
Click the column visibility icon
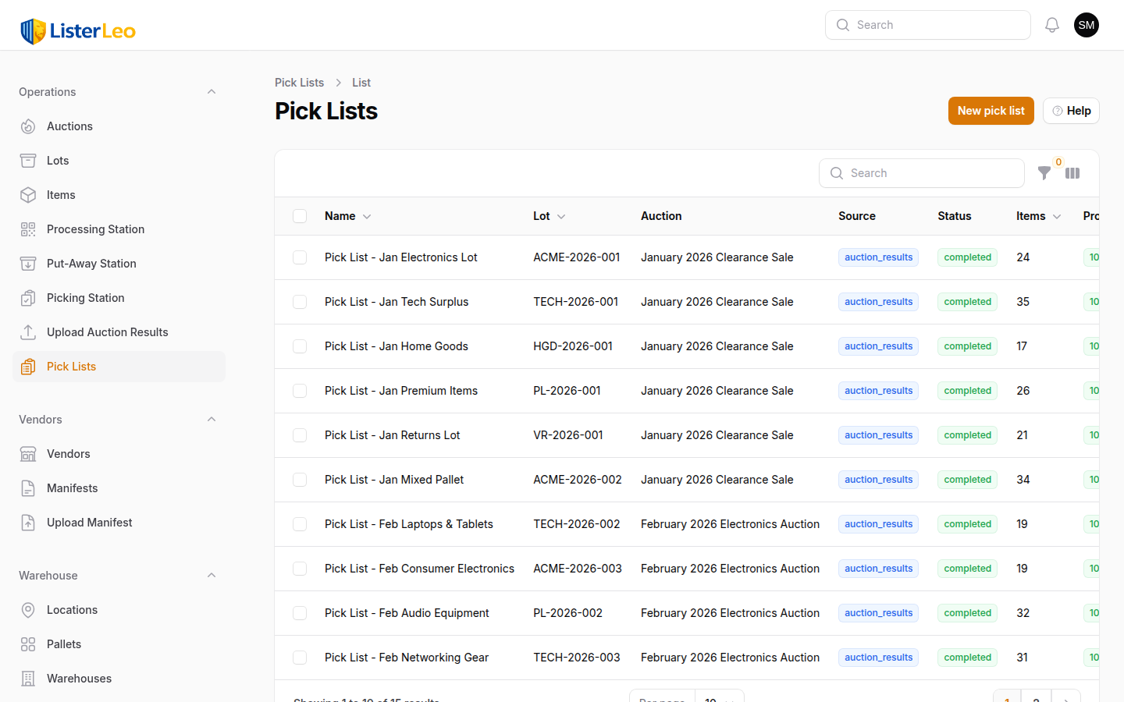(x=1072, y=173)
